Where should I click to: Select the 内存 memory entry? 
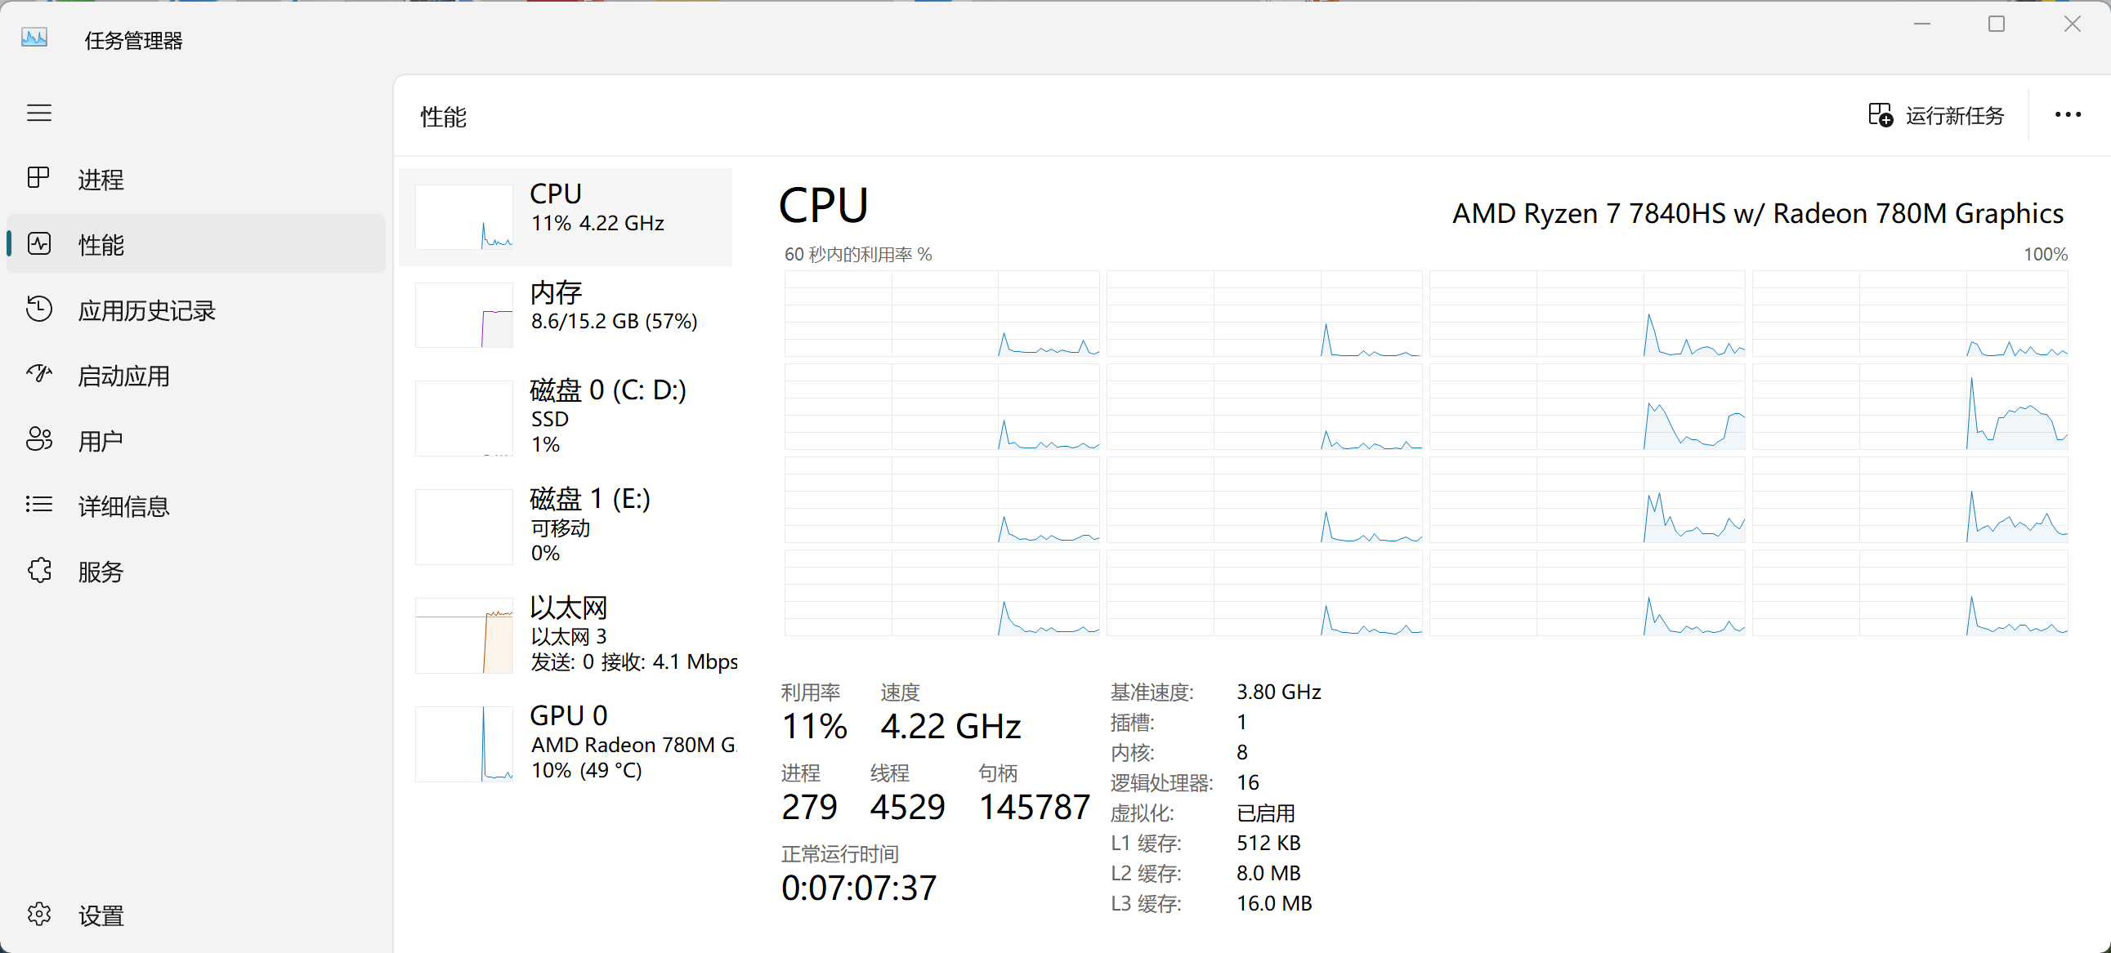[566, 315]
